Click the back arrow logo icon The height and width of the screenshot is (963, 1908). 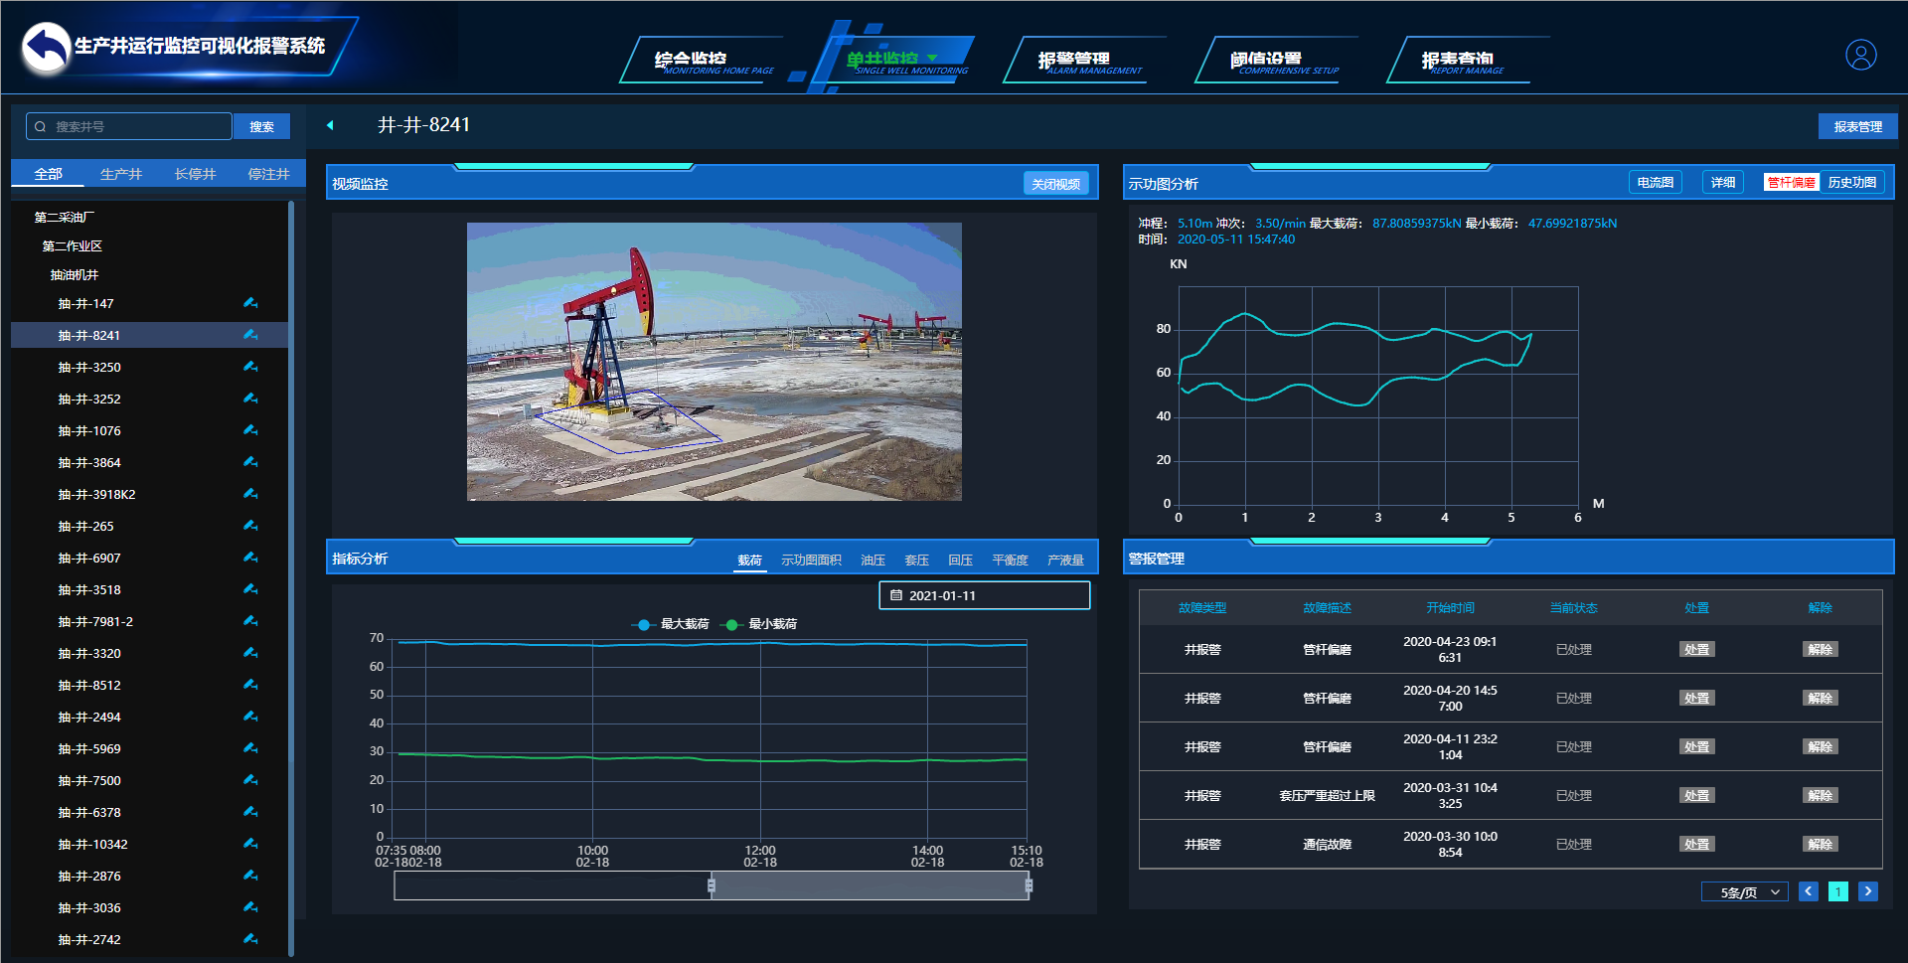pyautogui.click(x=46, y=48)
